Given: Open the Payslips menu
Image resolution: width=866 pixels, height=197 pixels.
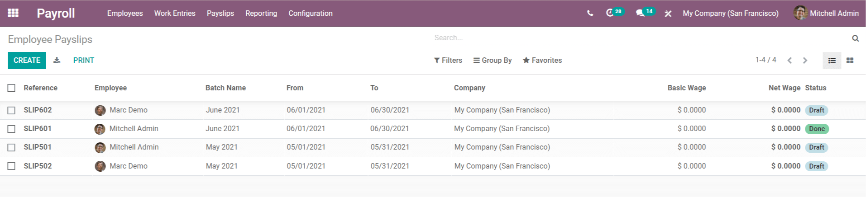Looking at the screenshot, I should (220, 13).
